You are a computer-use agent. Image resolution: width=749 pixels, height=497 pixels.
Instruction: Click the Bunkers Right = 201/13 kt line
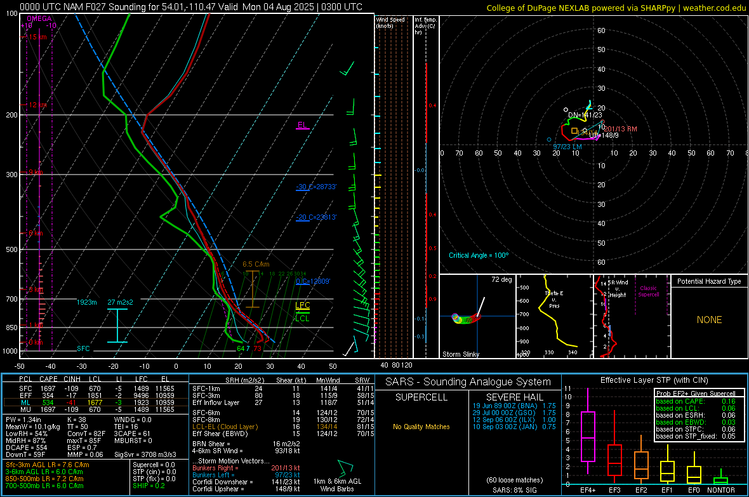click(x=246, y=468)
